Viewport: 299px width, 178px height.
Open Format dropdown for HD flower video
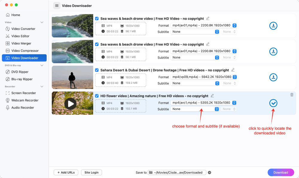click(x=203, y=103)
